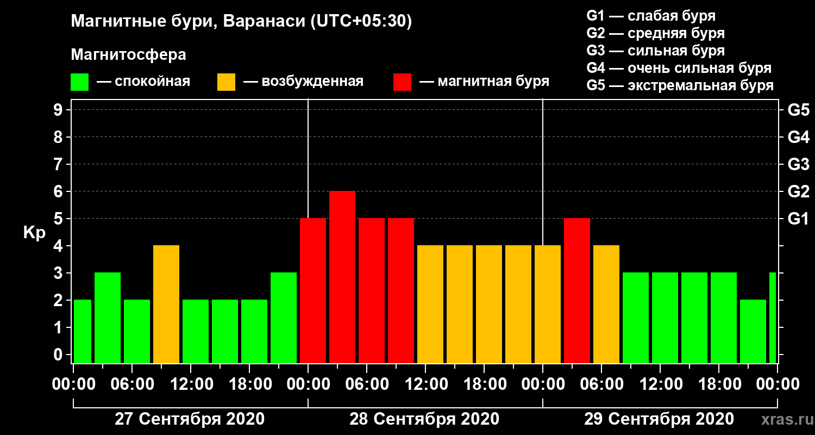The height and width of the screenshot is (435, 815).
Task: Click the '12:00' label above 29 Сентября
Action: (660, 384)
